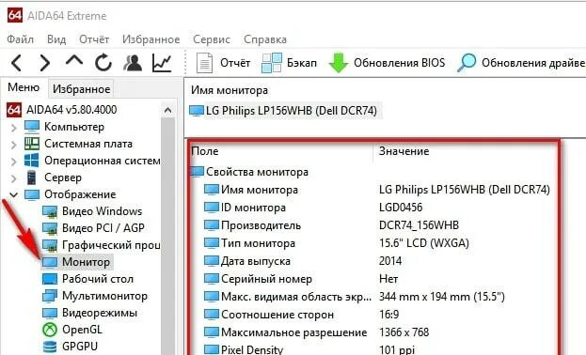Viewport: 586px width, 355px height.
Task: Click the 15.6" LCD (WXGA) value
Action: tap(424, 243)
